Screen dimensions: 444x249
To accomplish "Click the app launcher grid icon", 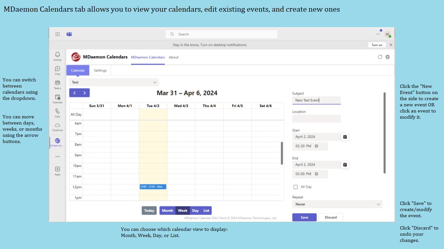I will (x=58, y=34).
